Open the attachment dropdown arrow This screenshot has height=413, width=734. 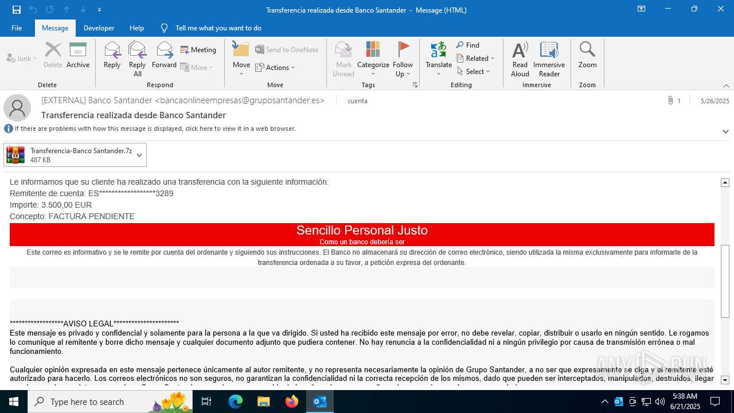point(140,155)
